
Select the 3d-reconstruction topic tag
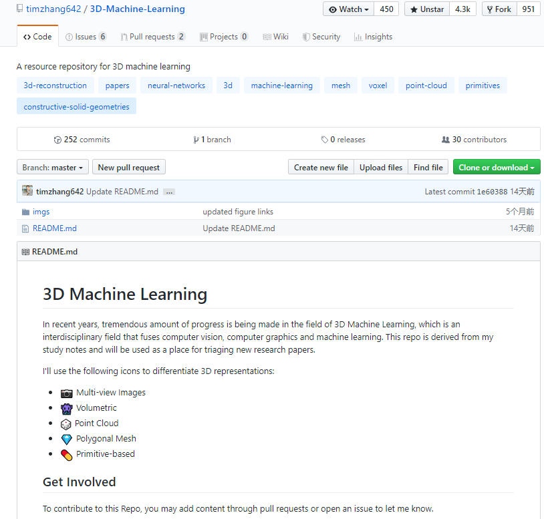click(55, 85)
